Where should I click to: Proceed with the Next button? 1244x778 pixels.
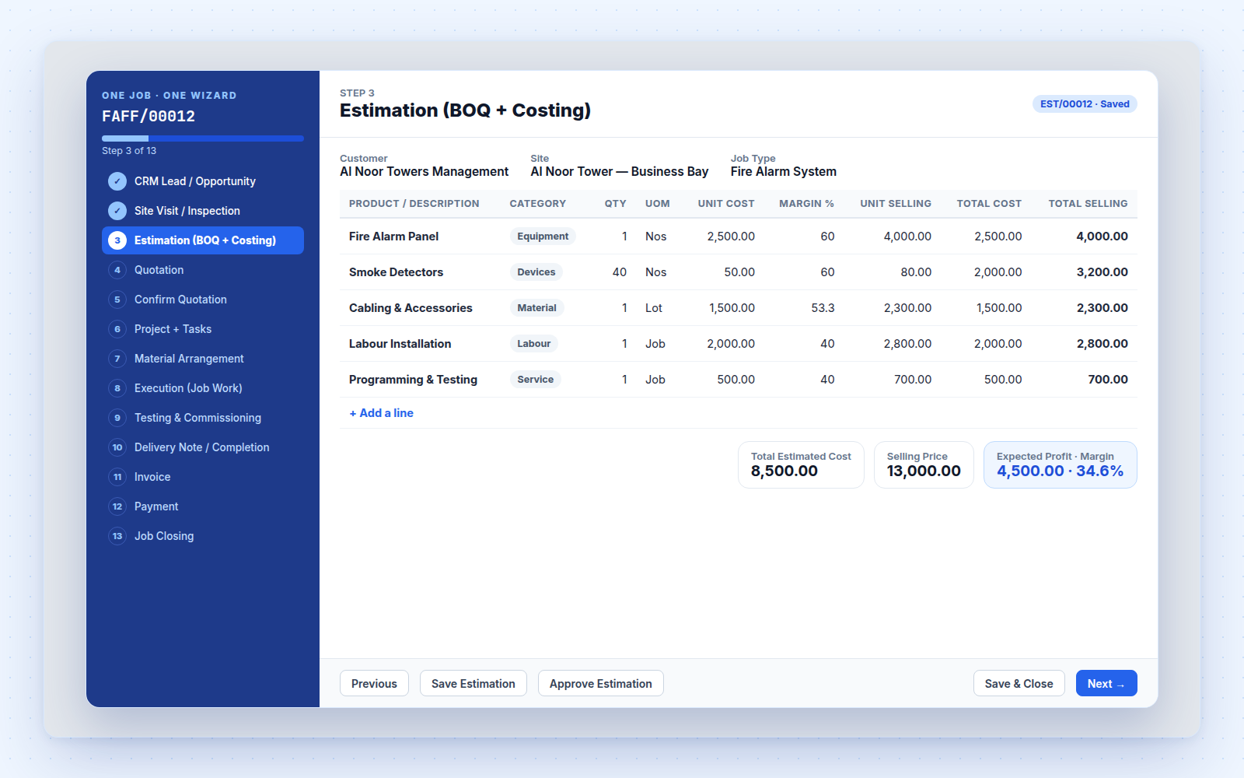(1106, 683)
